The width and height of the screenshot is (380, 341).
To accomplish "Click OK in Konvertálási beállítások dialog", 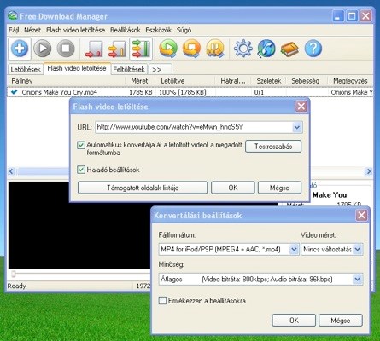I will click(x=294, y=321).
